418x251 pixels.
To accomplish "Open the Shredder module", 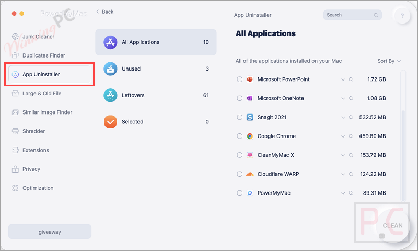I will pyautogui.click(x=29, y=131).
